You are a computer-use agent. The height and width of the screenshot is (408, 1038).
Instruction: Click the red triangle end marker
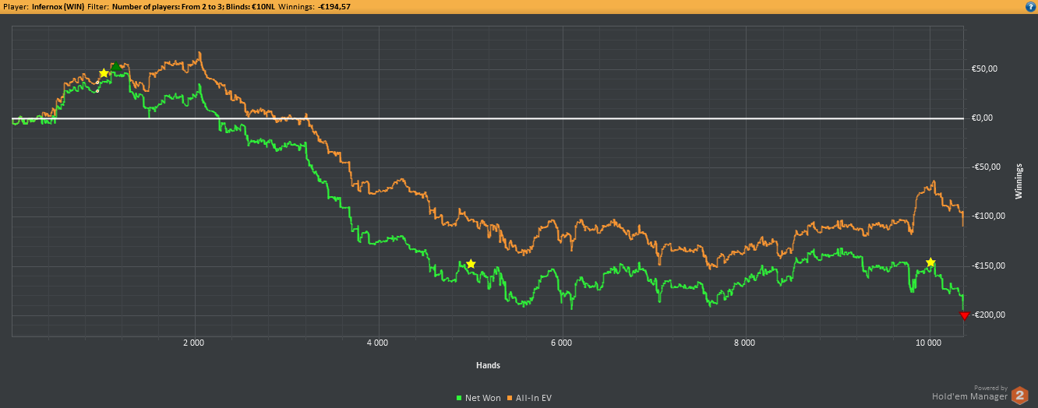(x=965, y=315)
